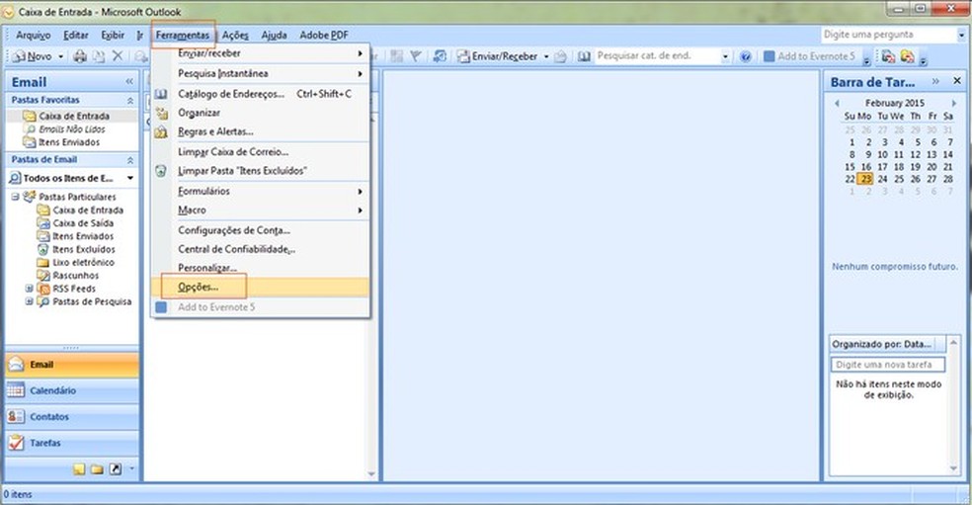The image size is (972, 505).
Task: Open the Enviar/Receber dropdown arrow
Action: tap(546, 56)
